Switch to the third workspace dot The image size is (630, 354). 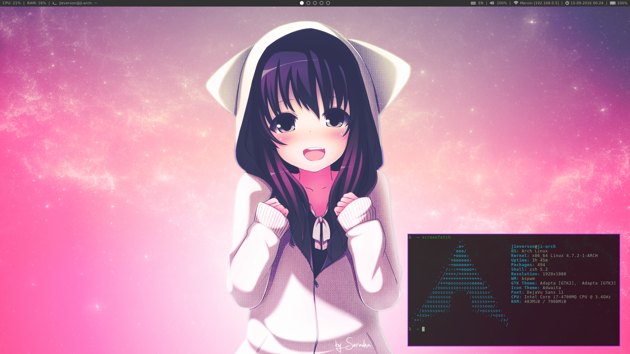point(315,3)
